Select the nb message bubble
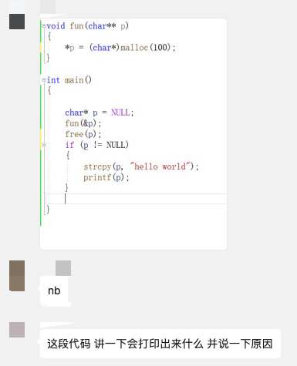The width and height of the screenshot is (297, 366). pos(54,290)
